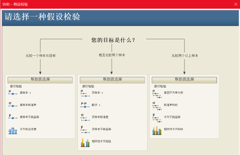Click the 双样本 t label text

(98, 93)
